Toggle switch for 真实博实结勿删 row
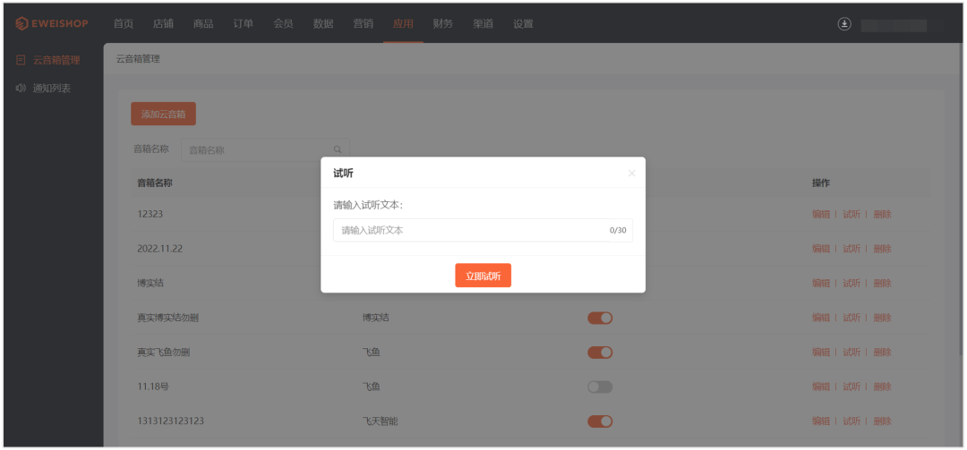The image size is (967, 450). point(600,318)
